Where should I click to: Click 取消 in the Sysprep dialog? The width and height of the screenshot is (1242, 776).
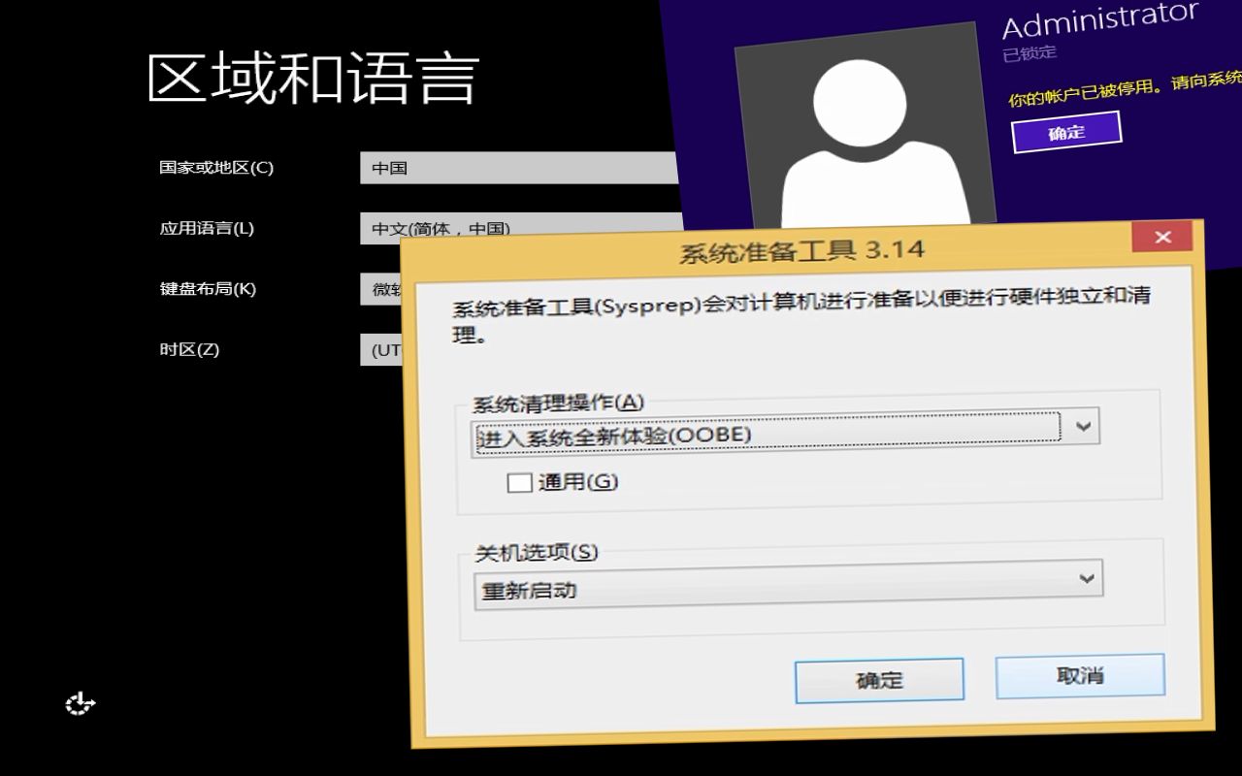1080,675
